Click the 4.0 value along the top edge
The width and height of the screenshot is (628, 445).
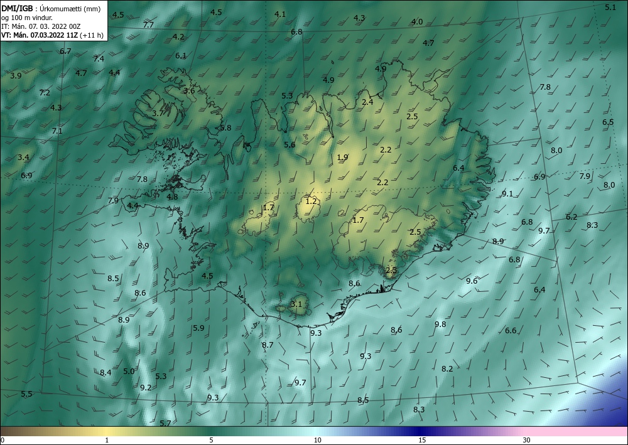[417, 21]
